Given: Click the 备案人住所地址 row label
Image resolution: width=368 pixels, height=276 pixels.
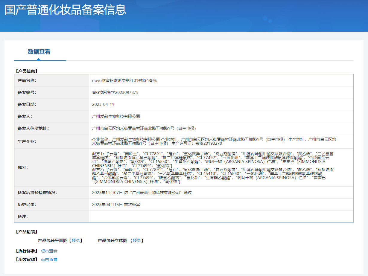Looking at the screenshot, I should (x=33, y=128).
